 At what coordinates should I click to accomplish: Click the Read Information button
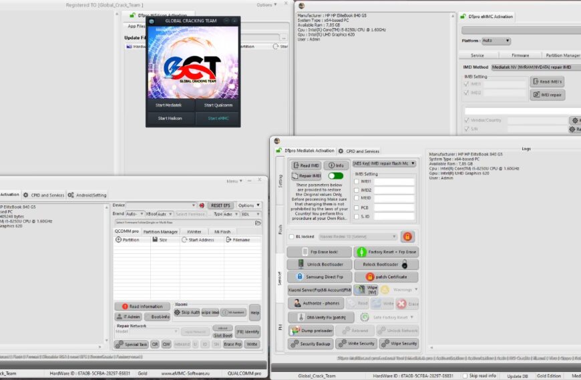142,307
